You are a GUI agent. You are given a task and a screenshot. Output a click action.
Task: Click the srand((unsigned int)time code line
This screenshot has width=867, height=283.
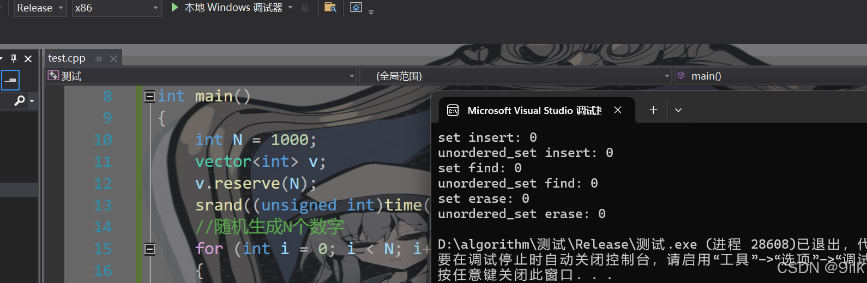[313, 205]
